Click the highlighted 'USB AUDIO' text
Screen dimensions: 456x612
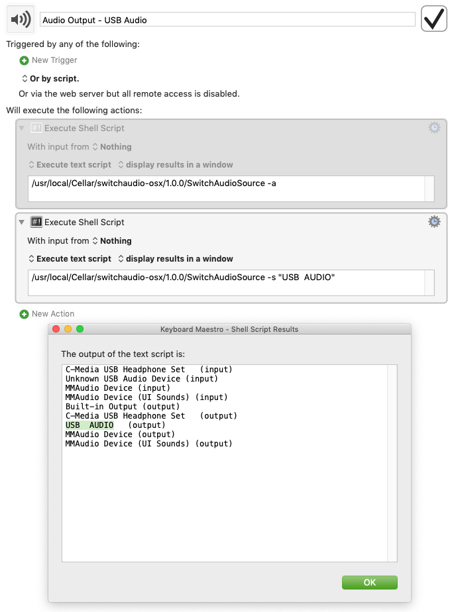[89, 425]
